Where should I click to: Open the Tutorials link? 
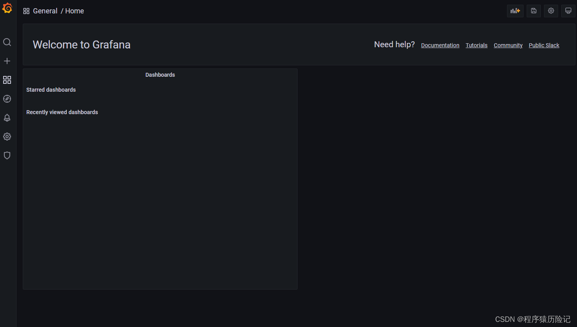pyautogui.click(x=476, y=45)
